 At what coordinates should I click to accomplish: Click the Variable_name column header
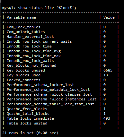[21, 17]
